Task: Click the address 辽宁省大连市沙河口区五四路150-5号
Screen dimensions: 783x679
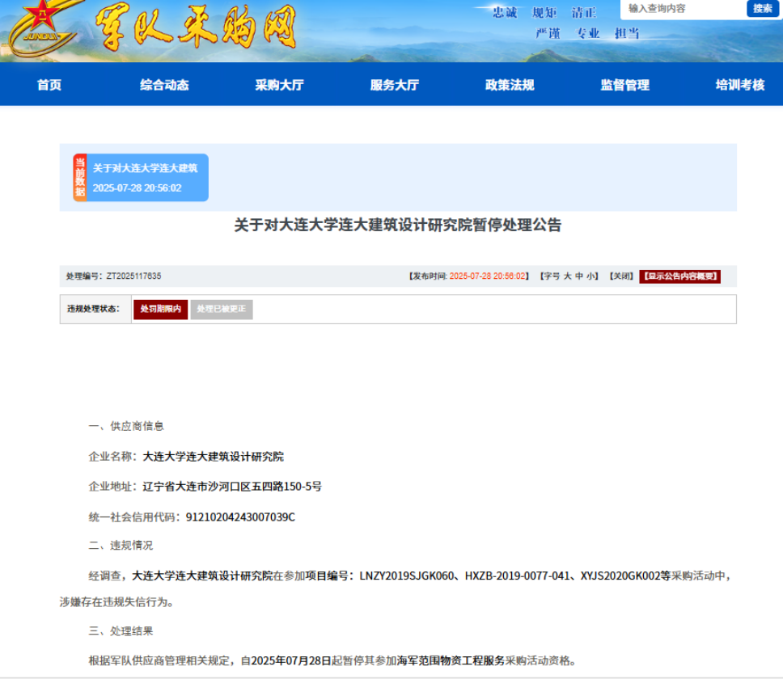Action: coord(232,487)
